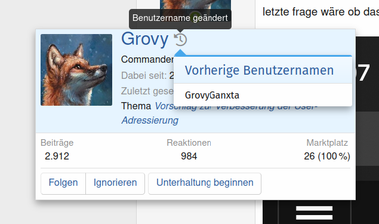Click the Commander user title text
379x224 pixels.
(147, 60)
